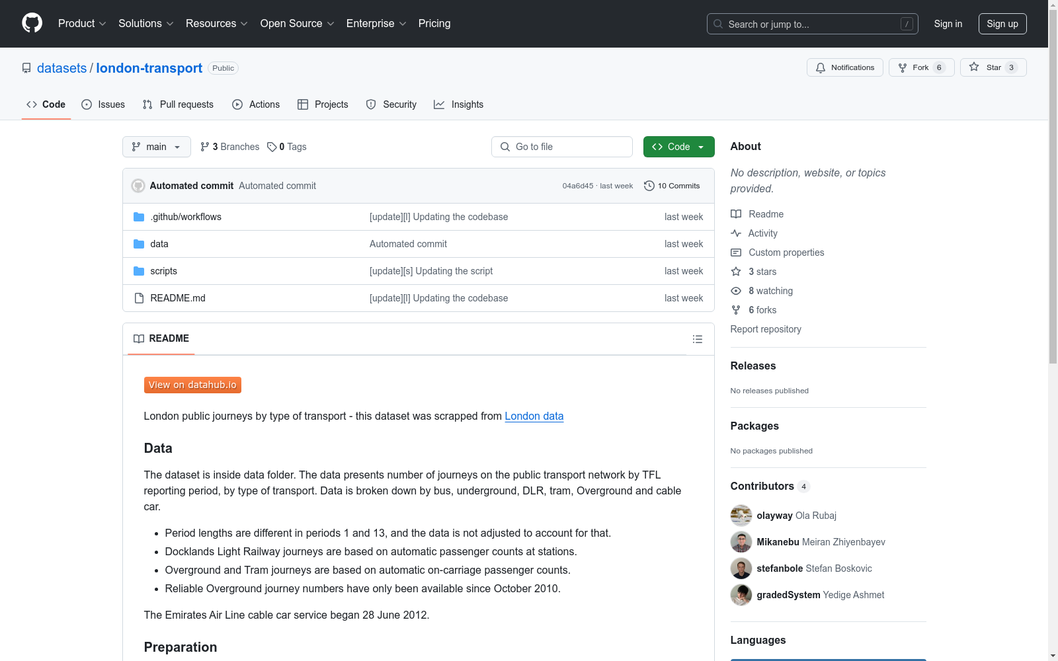This screenshot has width=1058, height=661.
Task: Click the book icon on README tab
Action: coord(139,338)
